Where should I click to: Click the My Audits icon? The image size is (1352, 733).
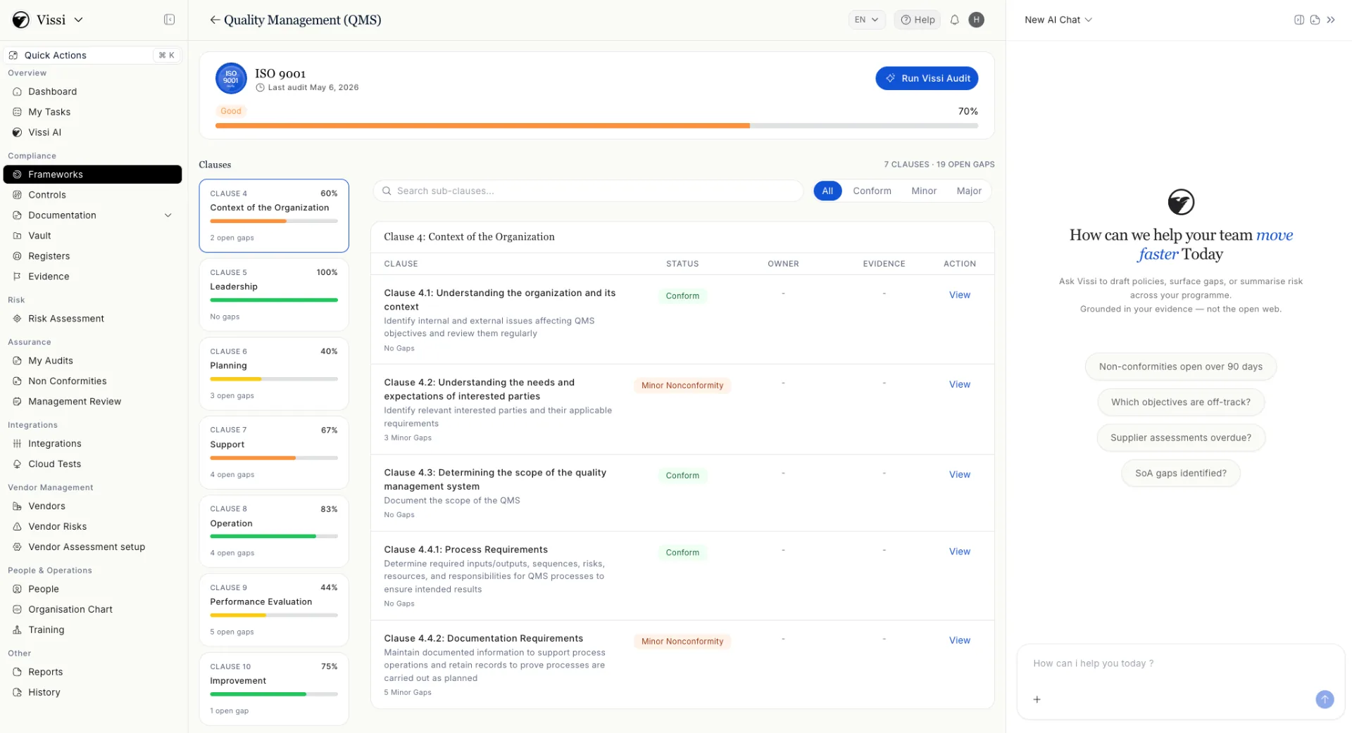tap(17, 361)
